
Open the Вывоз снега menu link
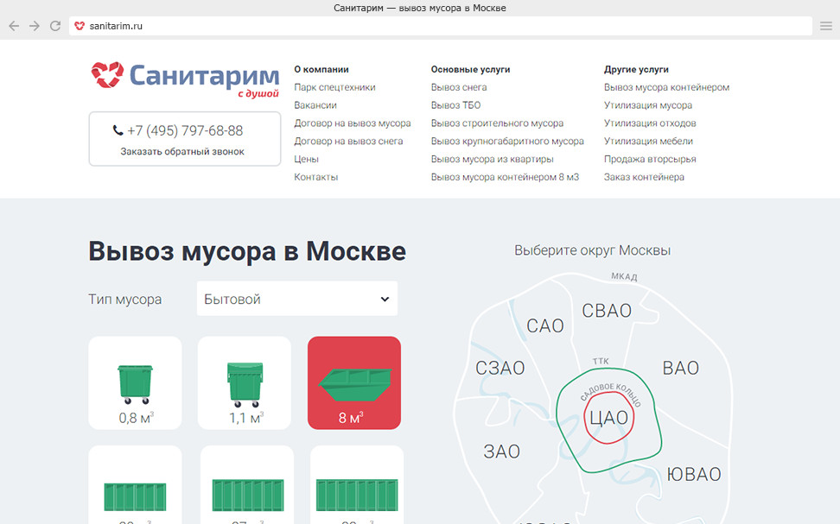(x=459, y=87)
